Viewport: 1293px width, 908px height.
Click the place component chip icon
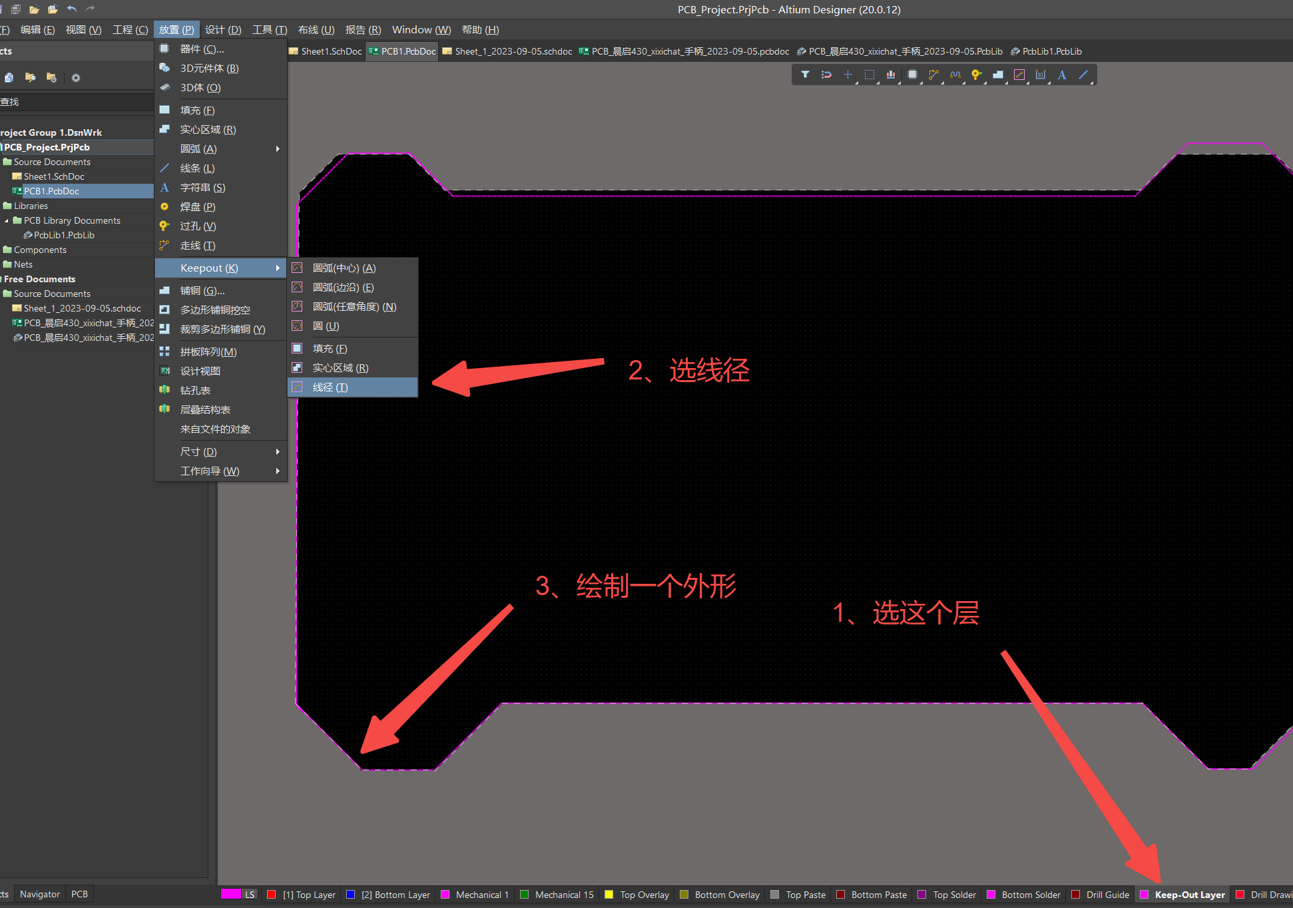click(912, 75)
